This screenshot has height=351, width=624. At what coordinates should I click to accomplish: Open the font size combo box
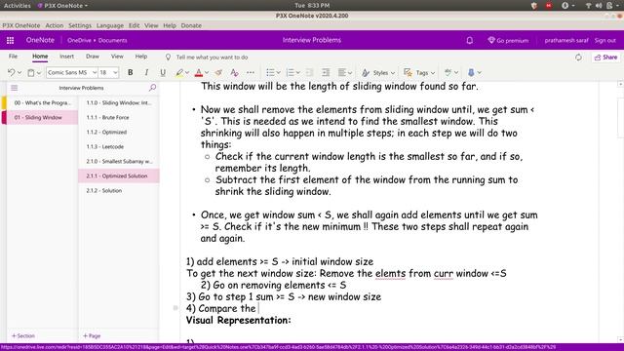tap(108, 72)
